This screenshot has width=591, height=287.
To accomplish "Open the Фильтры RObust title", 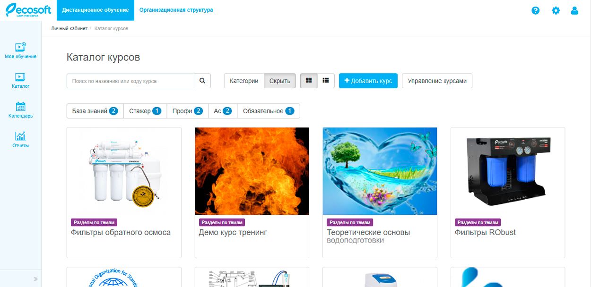I will click(485, 232).
